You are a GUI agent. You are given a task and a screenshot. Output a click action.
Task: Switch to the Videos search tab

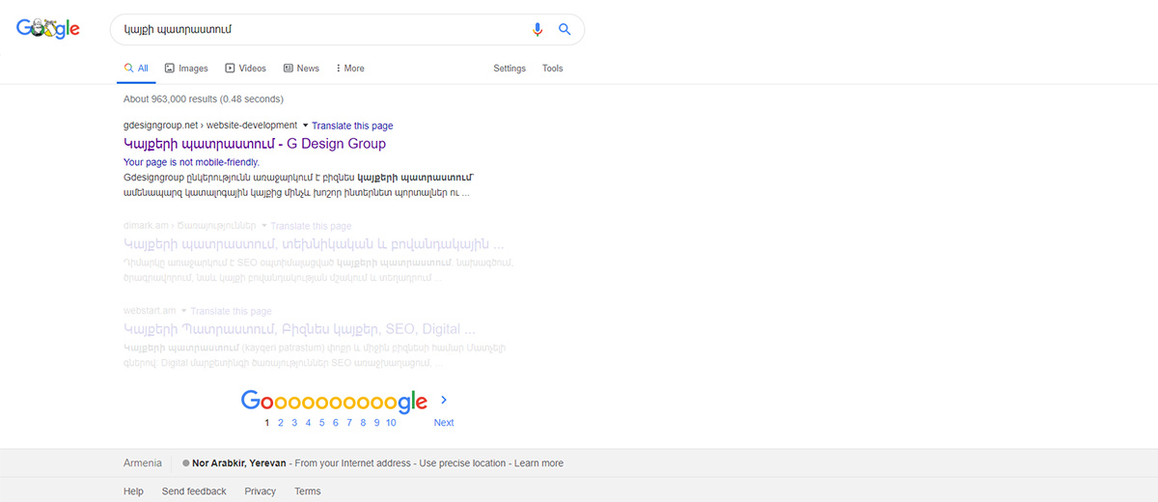point(245,69)
